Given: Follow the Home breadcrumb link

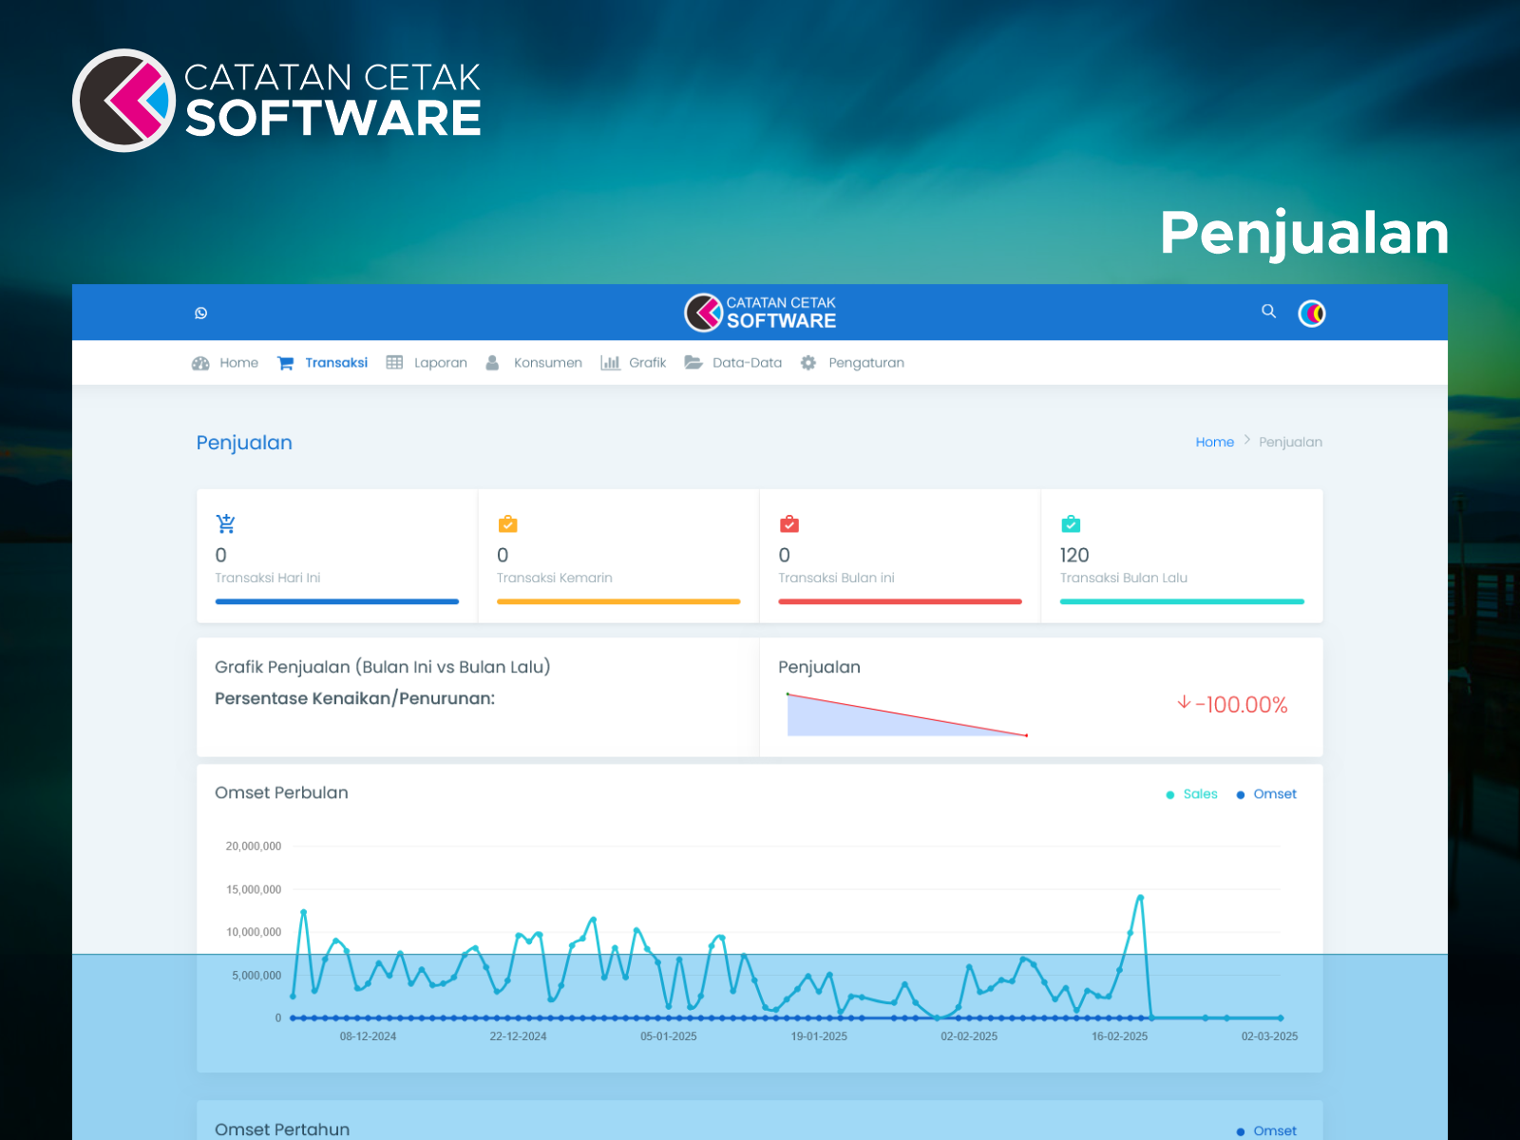Looking at the screenshot, I should [1214, 442].
